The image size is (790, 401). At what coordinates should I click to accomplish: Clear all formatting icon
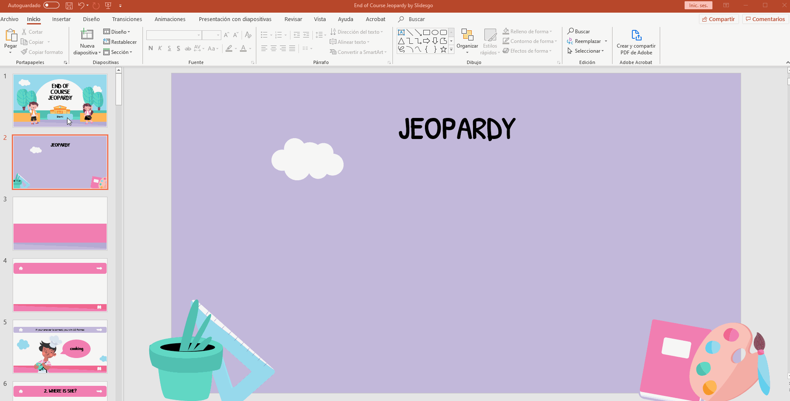(x=248, y=35)
